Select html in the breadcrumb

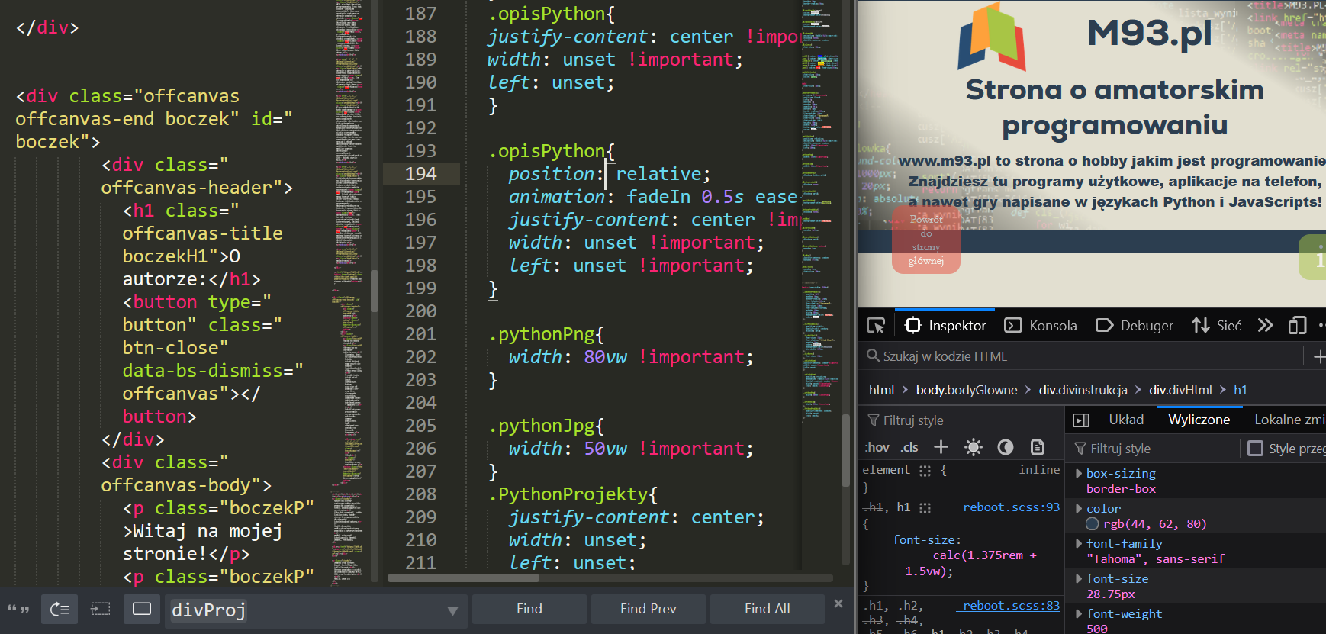pyautogui.click(x=881, y=390)
